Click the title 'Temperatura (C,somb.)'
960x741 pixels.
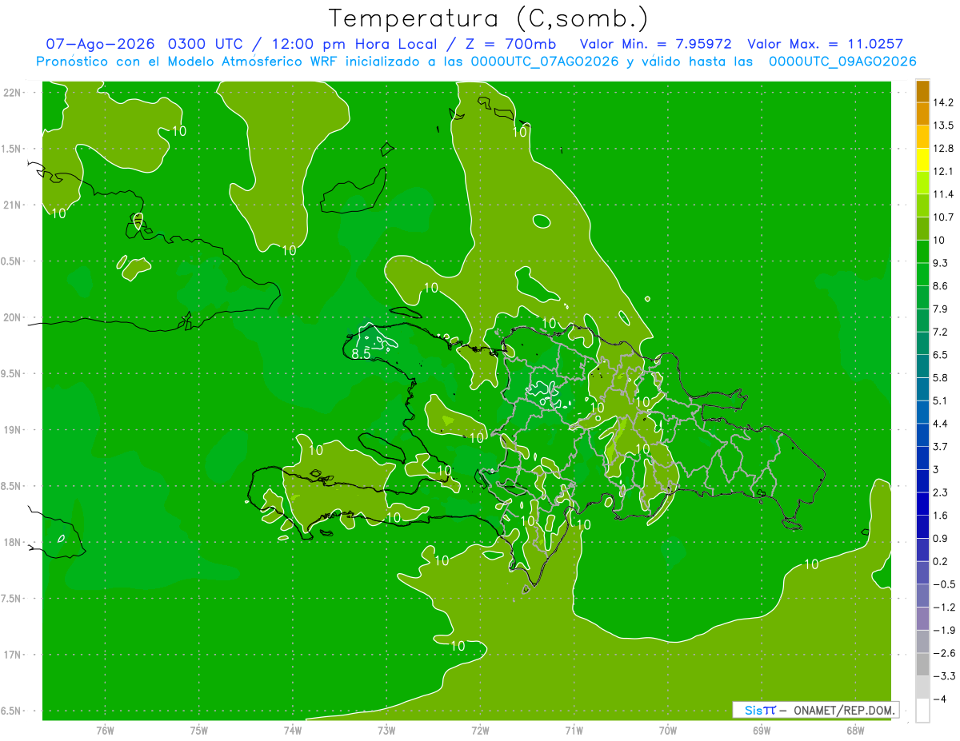488,18
